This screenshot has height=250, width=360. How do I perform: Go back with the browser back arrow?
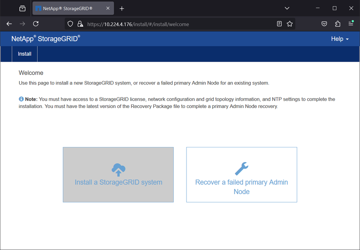click(9, 24)
